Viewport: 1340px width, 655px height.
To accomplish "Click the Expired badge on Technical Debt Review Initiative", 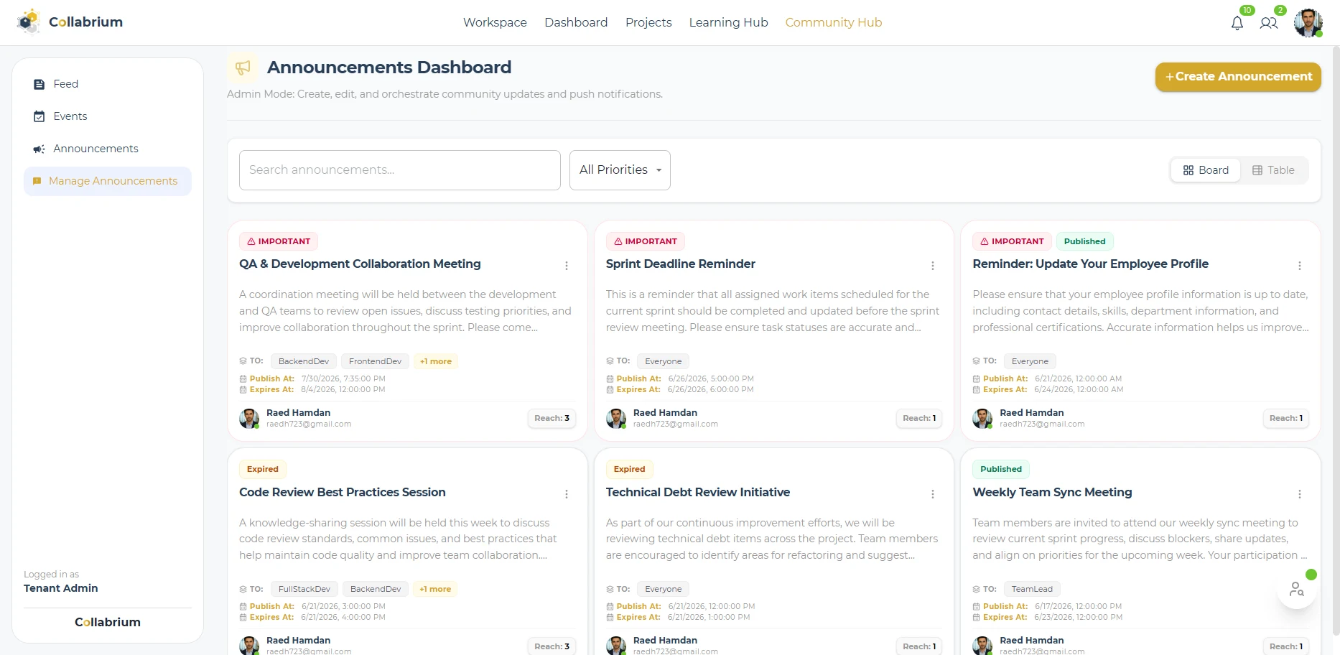I will coord(629,469).
